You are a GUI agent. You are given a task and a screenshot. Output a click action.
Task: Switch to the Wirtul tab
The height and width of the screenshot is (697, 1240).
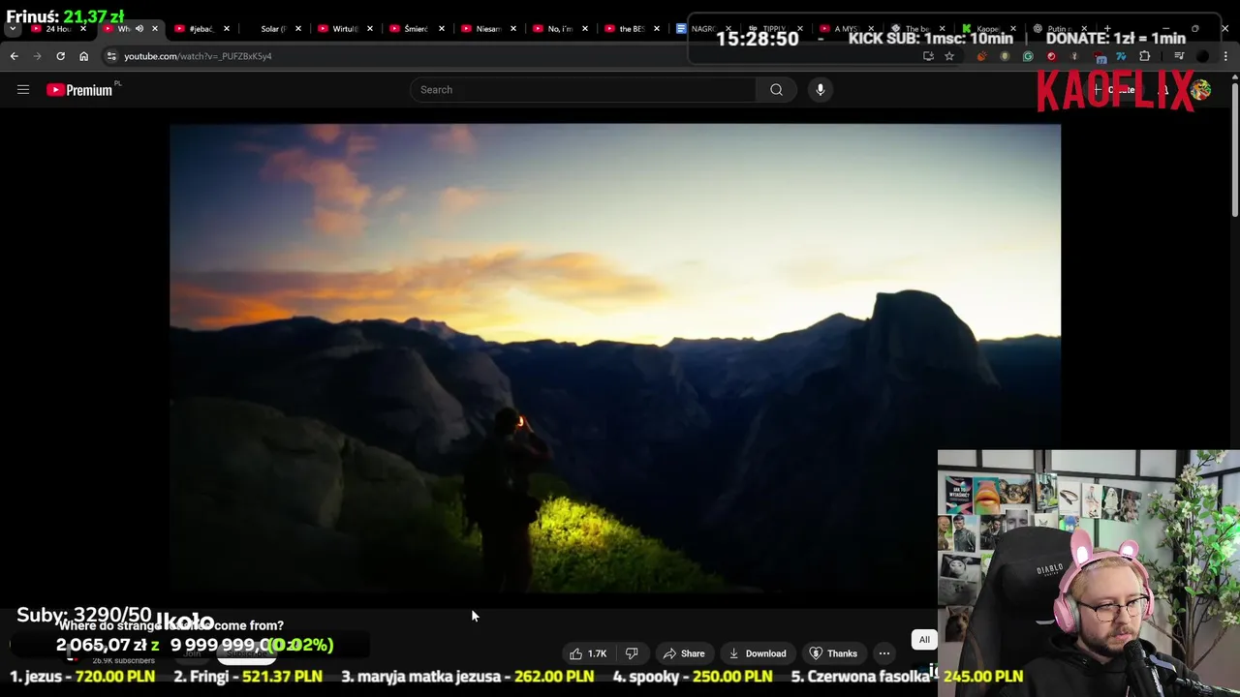[x=344, y=29]
